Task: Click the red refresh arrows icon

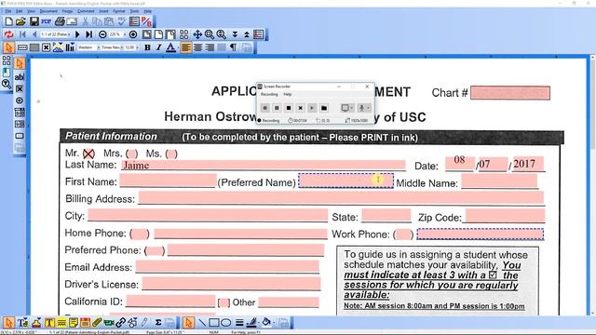Action: (x=8, y=34)
